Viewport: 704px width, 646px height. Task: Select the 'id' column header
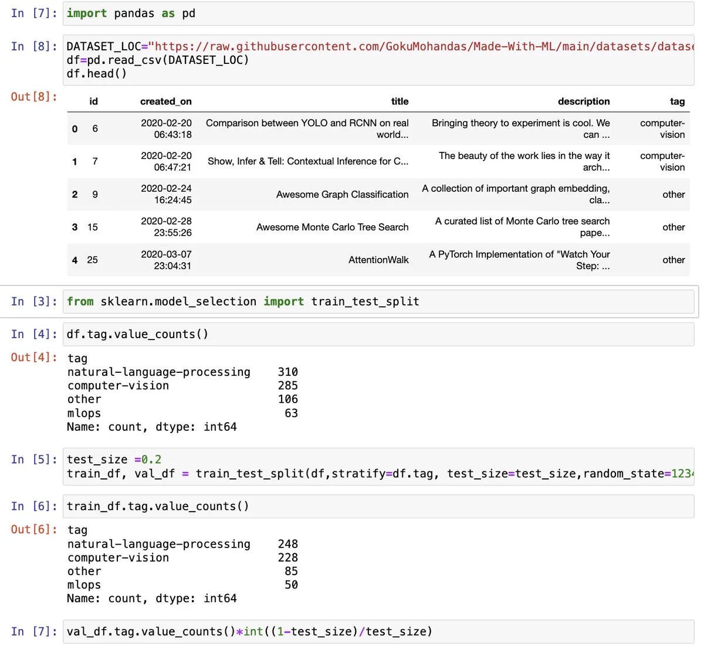tap(94, 101)
